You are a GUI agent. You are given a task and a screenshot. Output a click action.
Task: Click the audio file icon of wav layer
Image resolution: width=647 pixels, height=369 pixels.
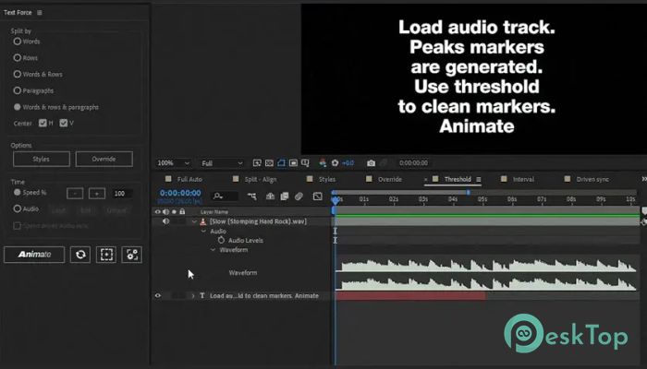coord(202,221)
